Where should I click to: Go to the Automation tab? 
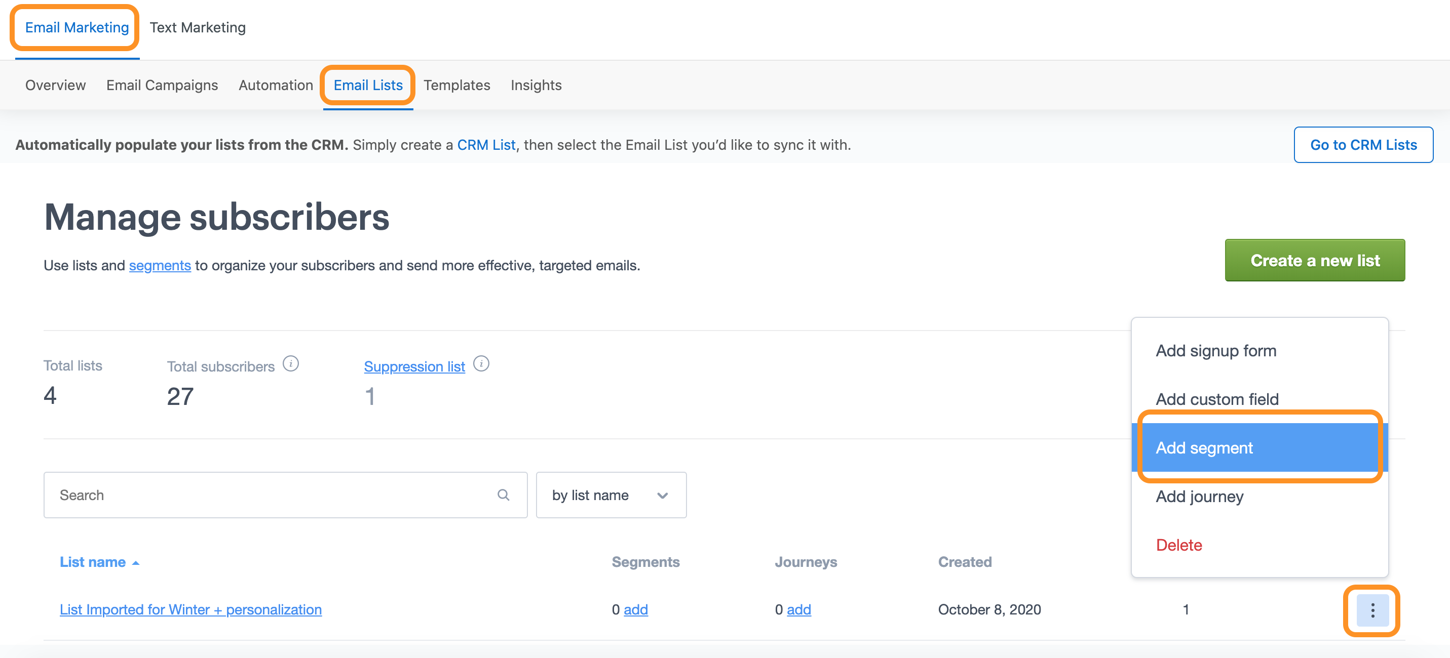point(276,85)
